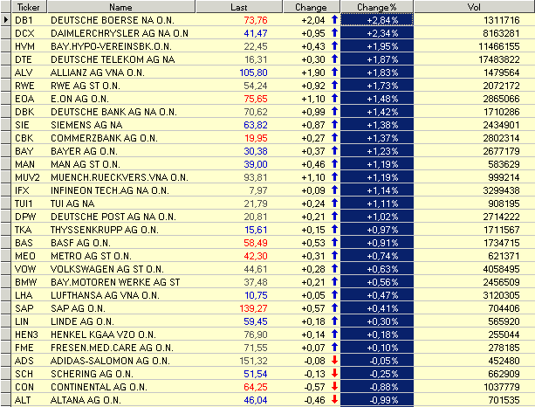This screenshot has height=407, width=535.
Task: Select name BAYER AG O.N.
Action: pos(84,151)
